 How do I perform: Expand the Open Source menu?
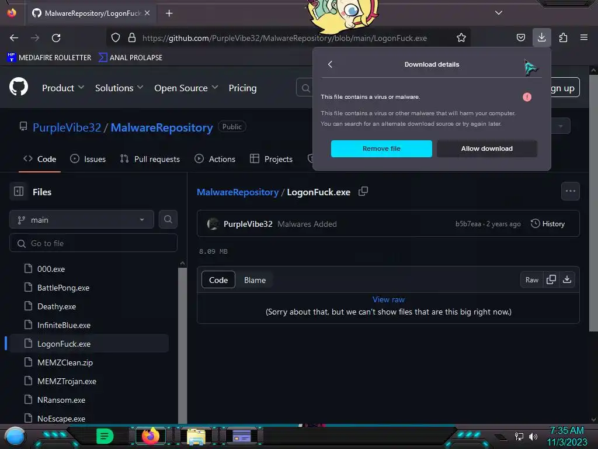(x=186, y=88)
